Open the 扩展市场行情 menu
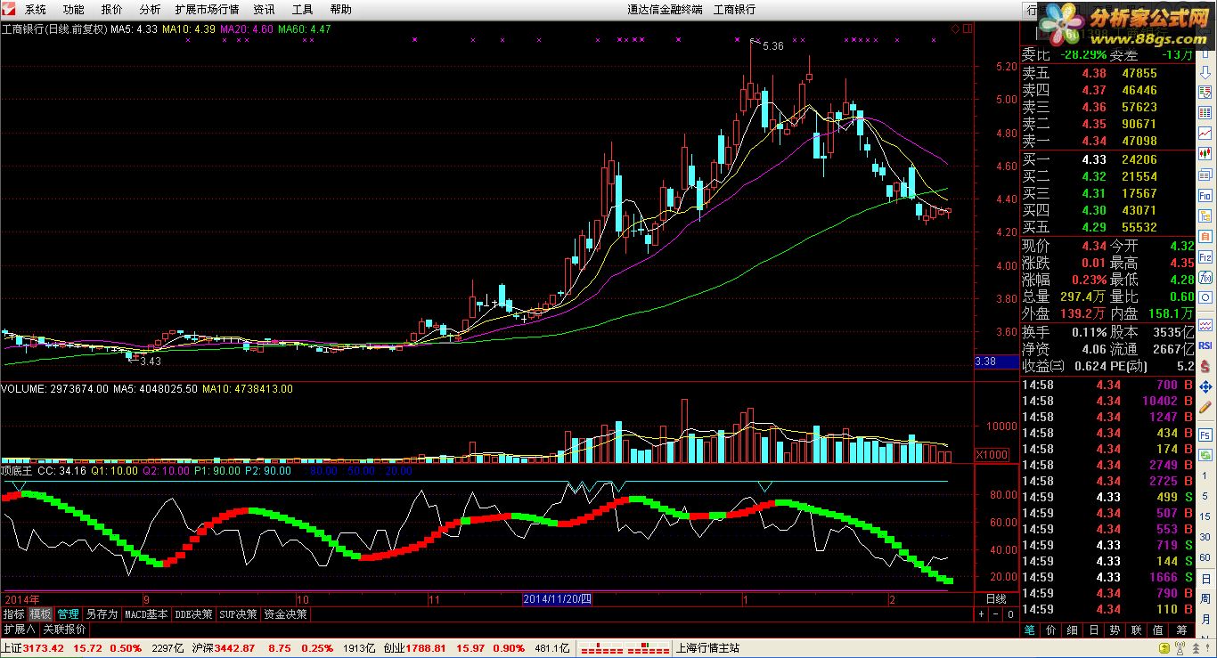This screenshot has width=1217, height=658. point(207,9)
